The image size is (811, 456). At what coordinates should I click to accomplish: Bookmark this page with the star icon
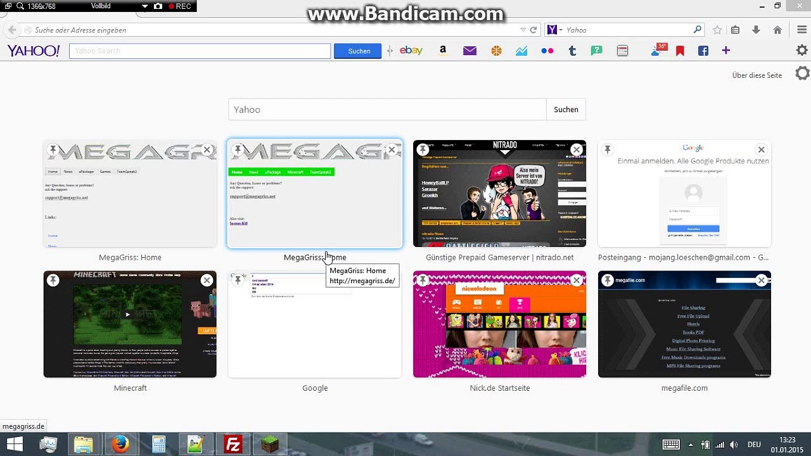(717, 30)
